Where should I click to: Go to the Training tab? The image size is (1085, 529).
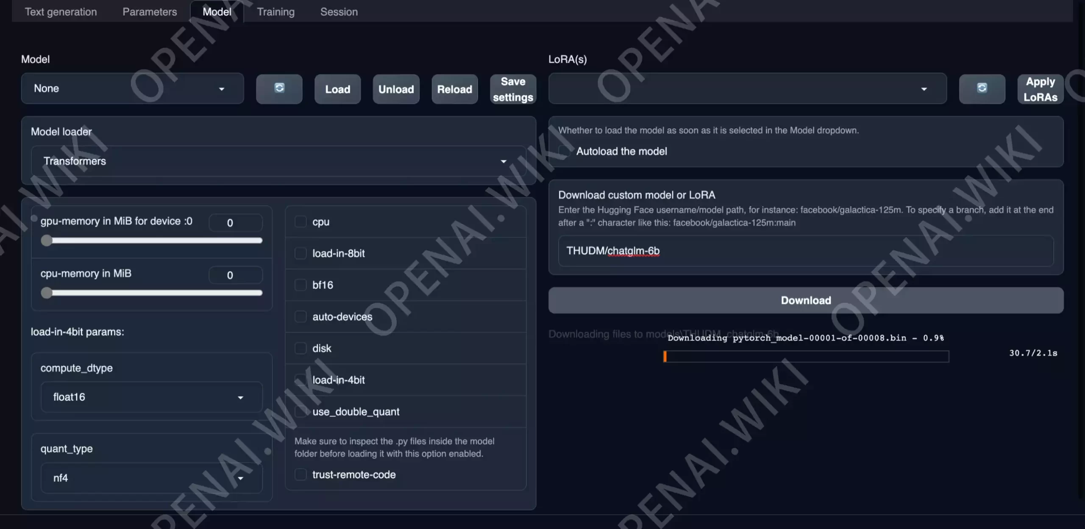[275, 11]
